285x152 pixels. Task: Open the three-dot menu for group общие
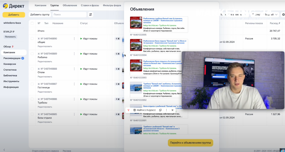[74, 39]
